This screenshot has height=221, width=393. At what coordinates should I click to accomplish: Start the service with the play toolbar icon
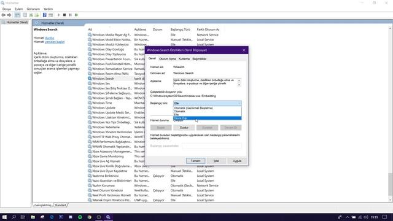[x=59, y=15]
